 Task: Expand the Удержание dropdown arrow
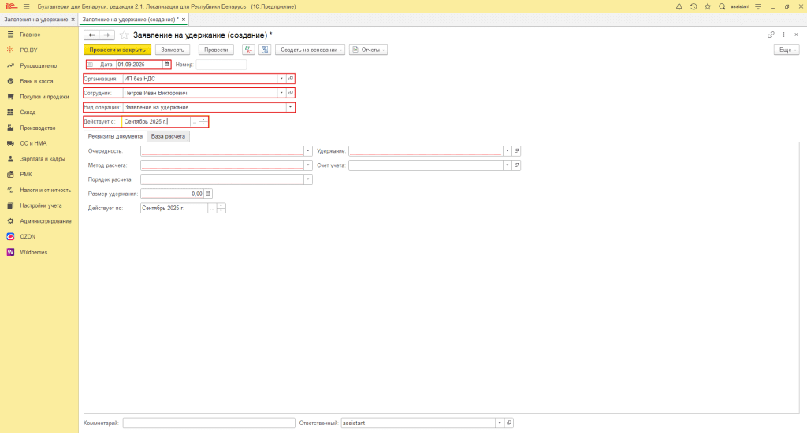tap(507, 150)
